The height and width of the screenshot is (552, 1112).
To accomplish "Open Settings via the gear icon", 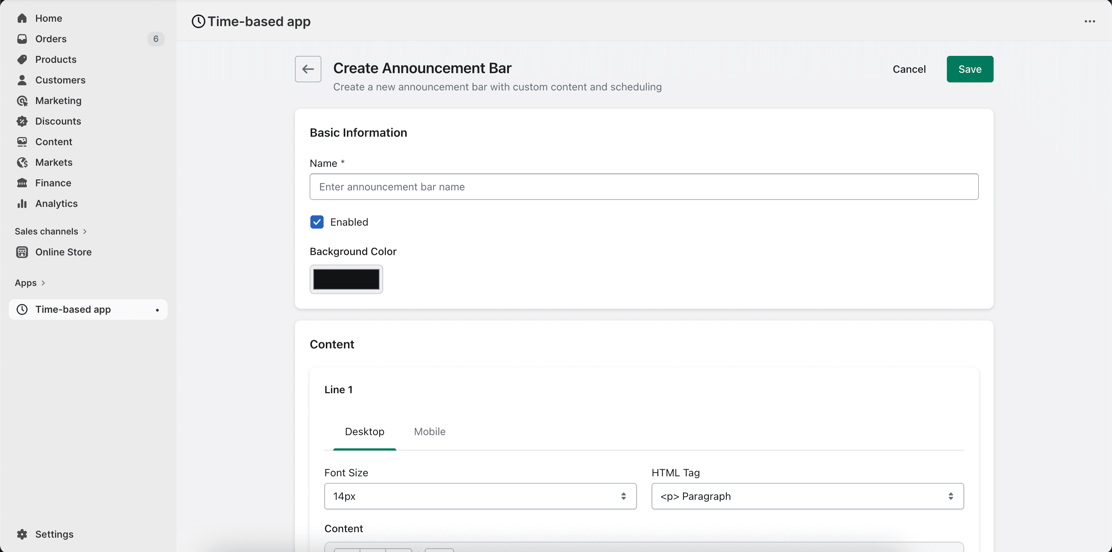I will [22, 534].
